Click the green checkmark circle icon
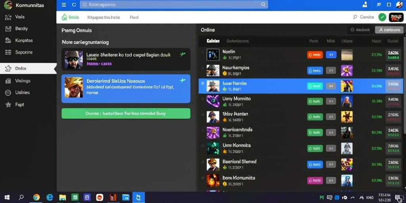This screenshot has height=203, width=406. [382, 17]
